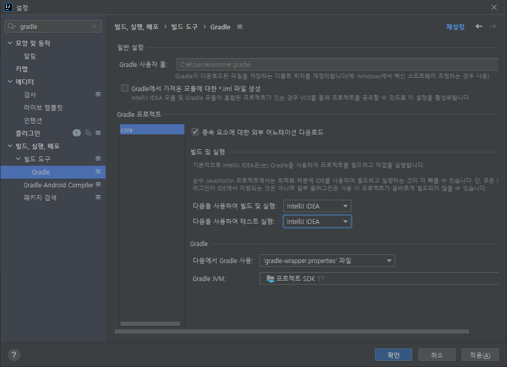Select 패키지 검색 settings page
Screen dimensions: 507x367
tap(40, 197)
